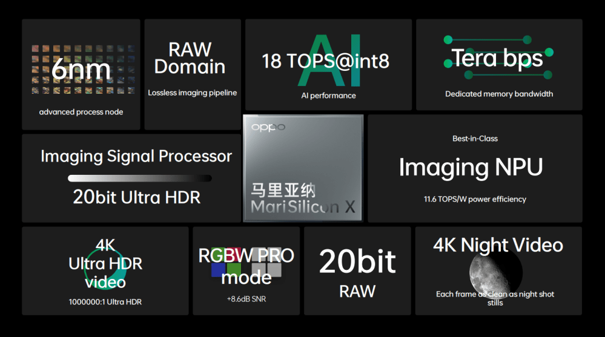Select the MariSilicon X chip name
605x337 pixels.
click(303, 208)
